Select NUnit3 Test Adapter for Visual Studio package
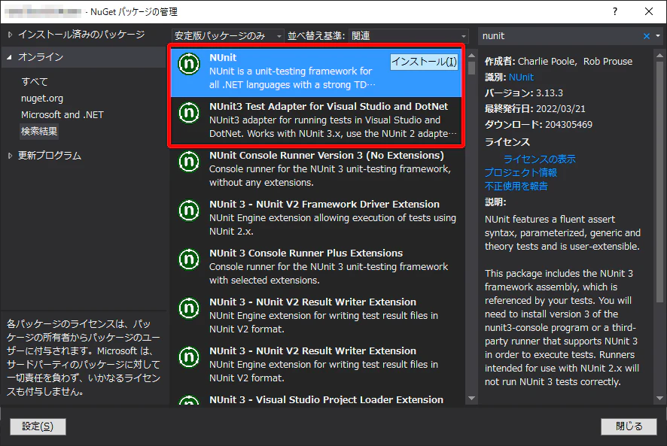The height and width of the screenshot is (446, 667). (x=316, y=121)
